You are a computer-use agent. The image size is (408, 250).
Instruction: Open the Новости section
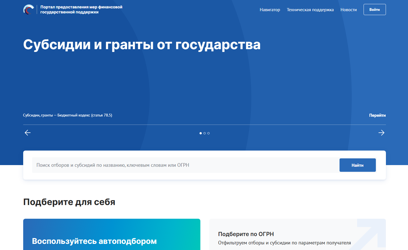click(x=348, y=9)
